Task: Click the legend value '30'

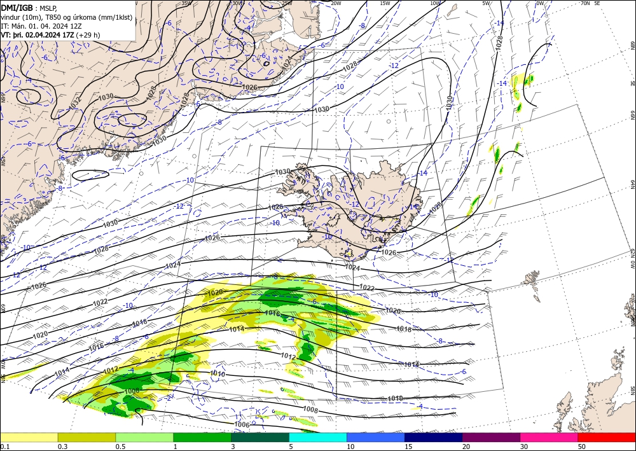Action: pos(524,447)
